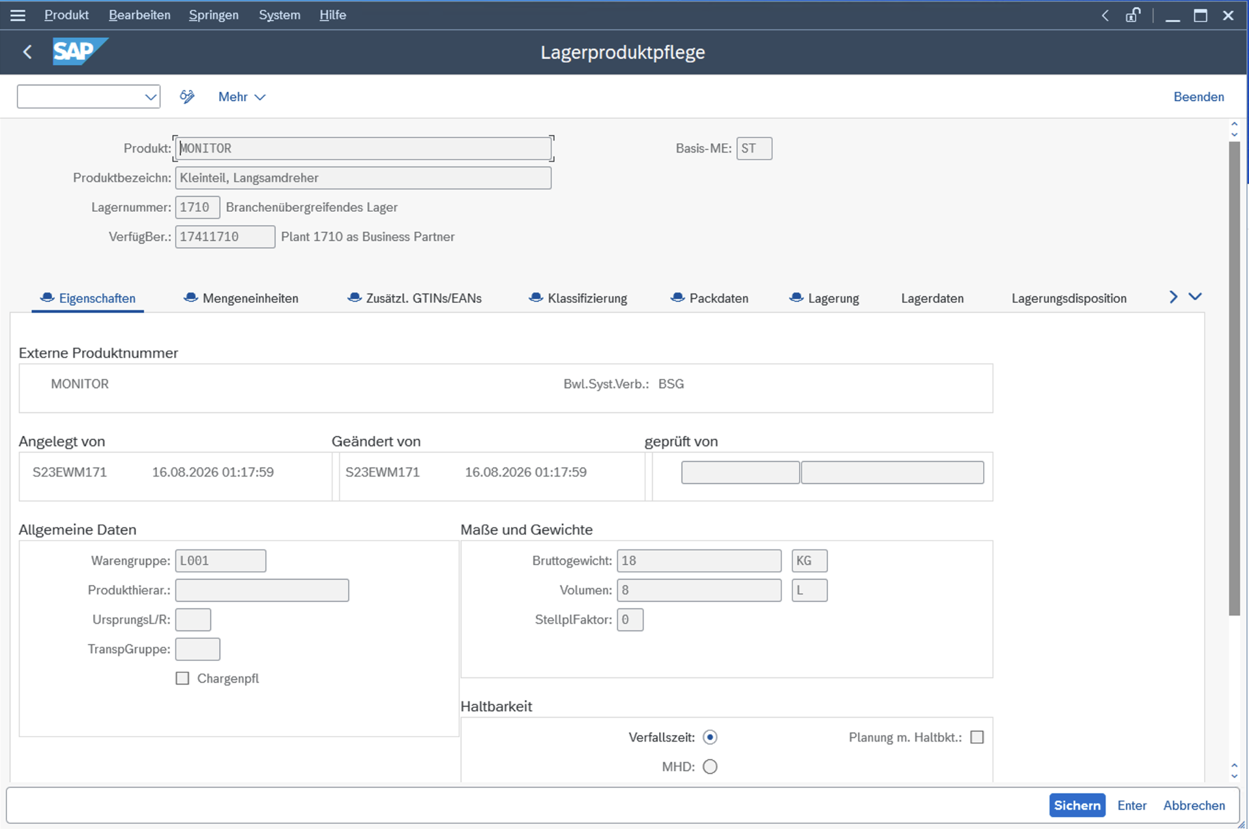Click the Angelegt von S23EWM171 user text
Image resolution: width=1249 pixels, height=829 pixels.
[70, 472]
